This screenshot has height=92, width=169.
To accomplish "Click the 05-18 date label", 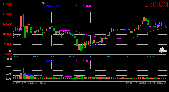I will [151, 56].
